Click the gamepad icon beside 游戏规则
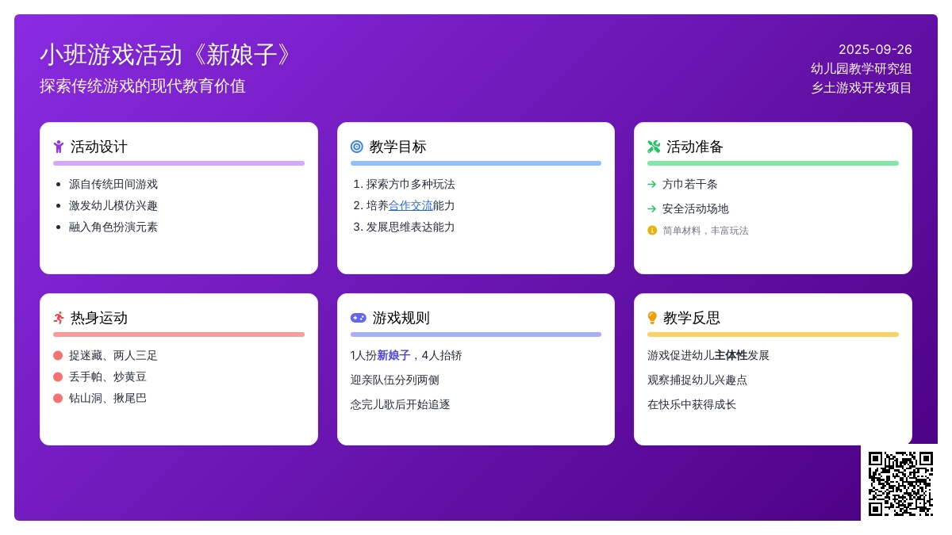Viewport: 952px width, 535px height. pos(359,318)
